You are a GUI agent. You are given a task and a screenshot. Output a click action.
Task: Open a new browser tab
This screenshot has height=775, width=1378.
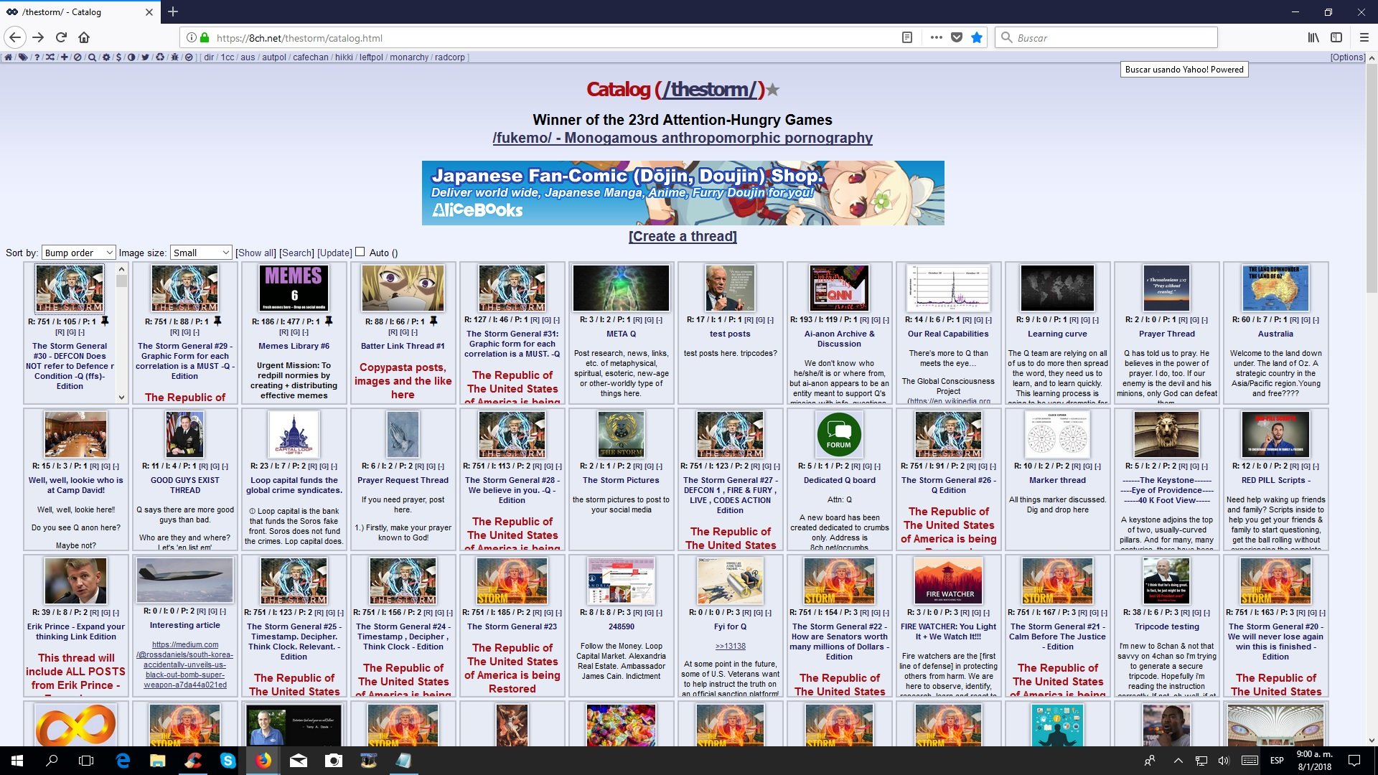[173, 11]
